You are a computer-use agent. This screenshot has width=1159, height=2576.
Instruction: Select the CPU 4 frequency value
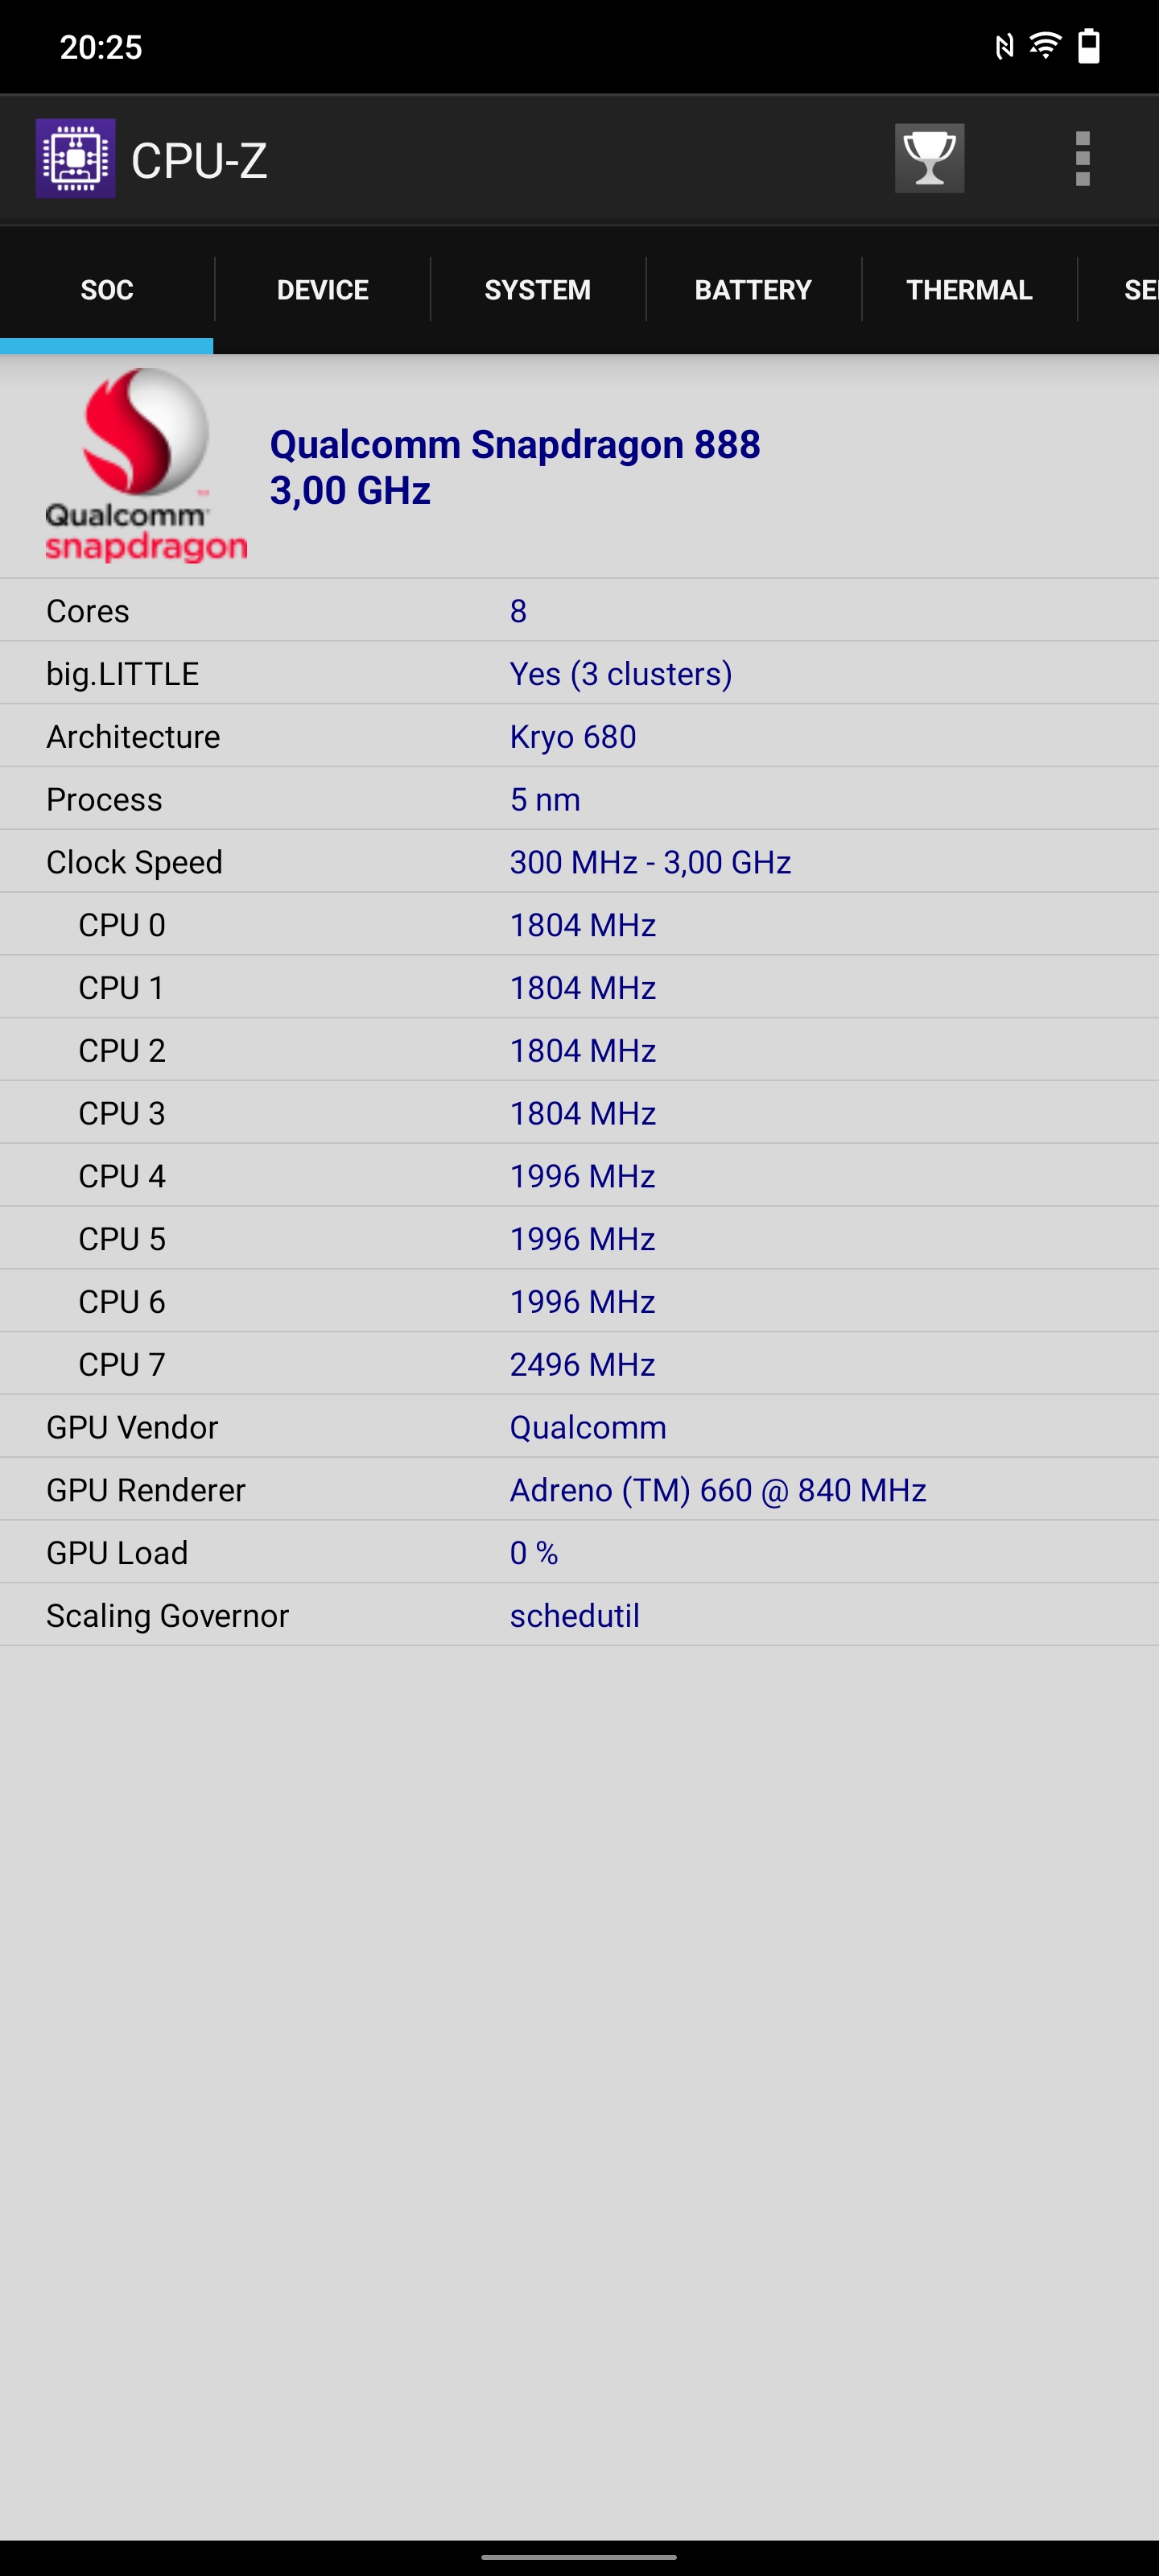coord(583,1176)
